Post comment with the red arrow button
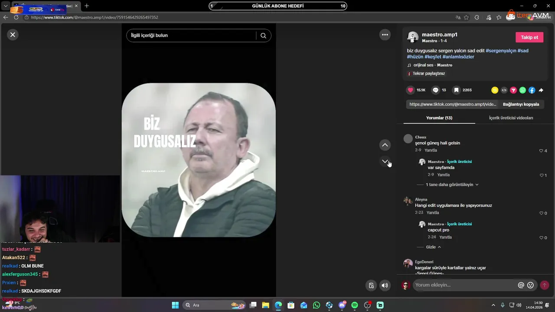This screenshot has height=312, width=555. coord(544,285)
